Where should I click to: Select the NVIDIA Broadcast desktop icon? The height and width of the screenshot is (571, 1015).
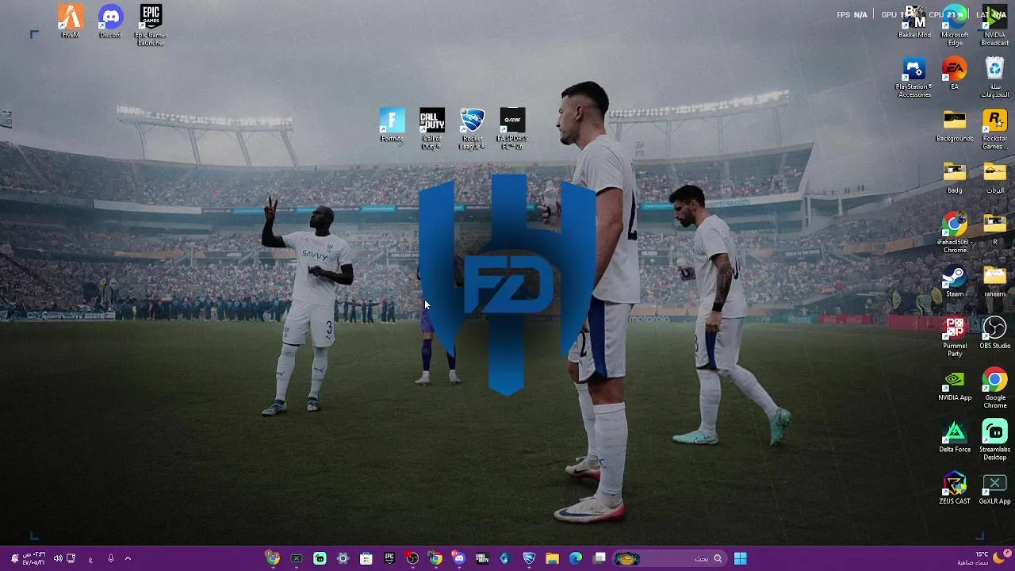(x=994, y=25)
